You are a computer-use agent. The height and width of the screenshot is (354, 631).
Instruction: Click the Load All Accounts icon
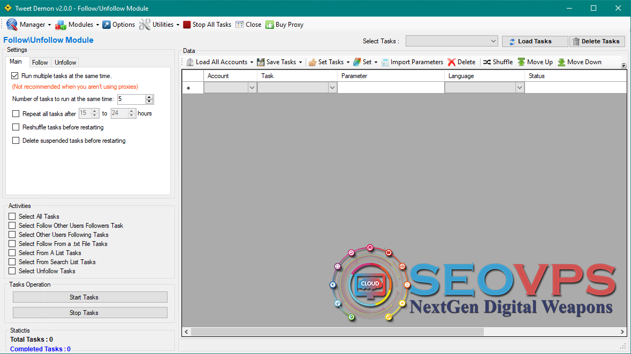190,62
